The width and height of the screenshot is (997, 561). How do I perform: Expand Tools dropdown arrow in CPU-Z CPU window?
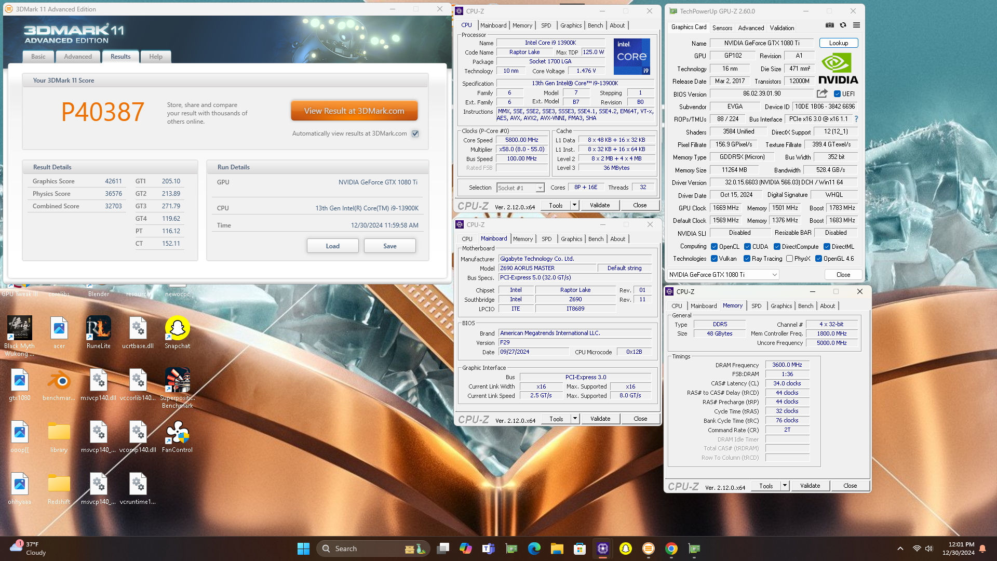[x=574, y=205]
